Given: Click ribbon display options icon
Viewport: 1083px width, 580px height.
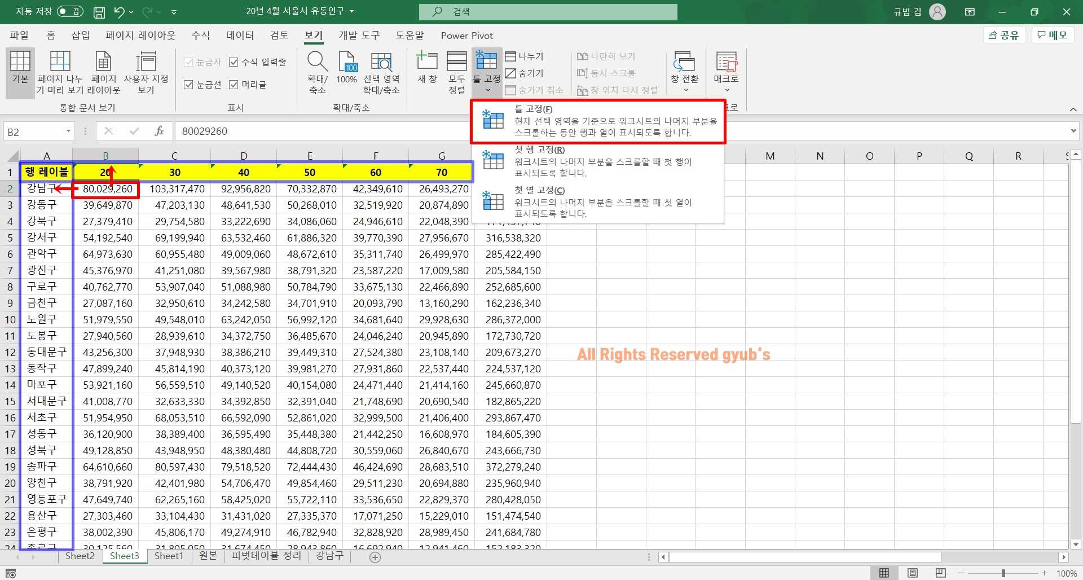Looking at the screenshot, I should click(970, 12).
